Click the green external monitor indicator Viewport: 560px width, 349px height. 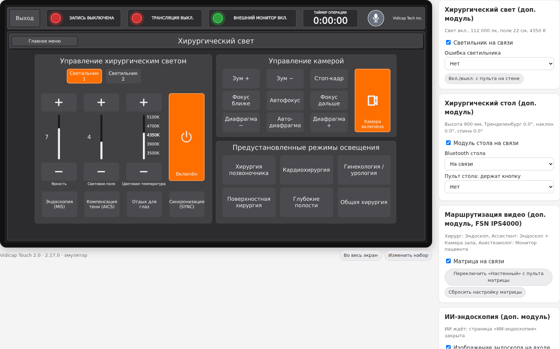(x=218, y=18)
